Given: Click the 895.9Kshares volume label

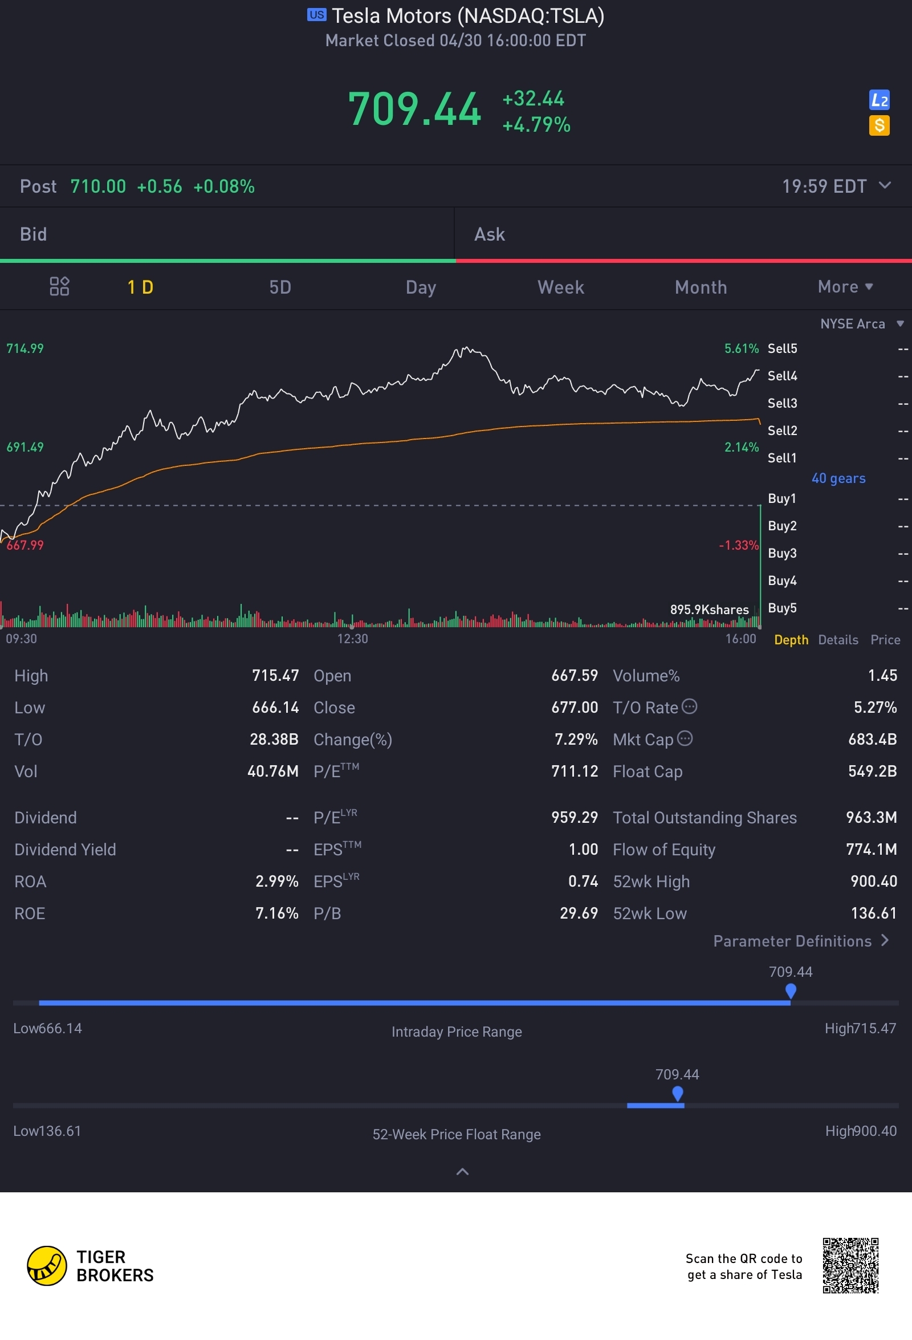Looking at the screenshot, I should (x=709, y=610).
